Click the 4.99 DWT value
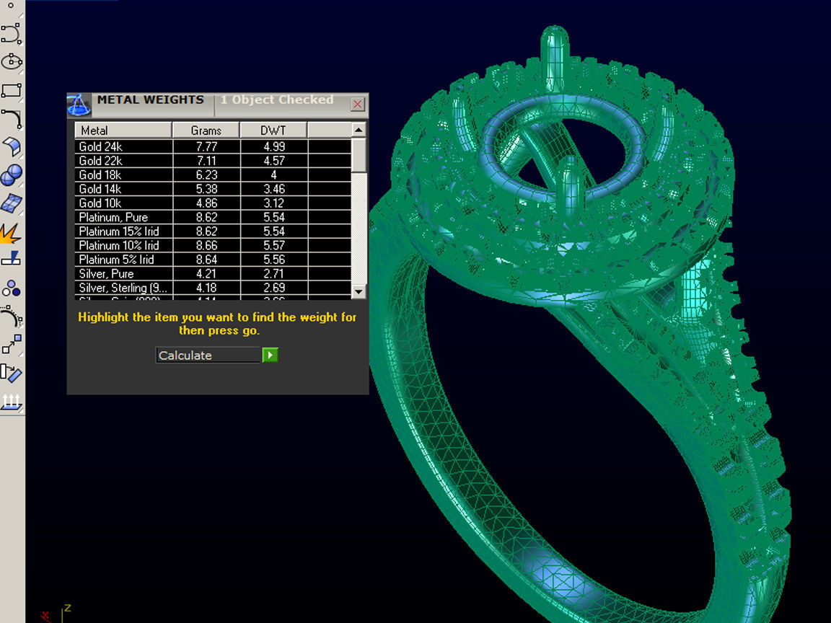The image size is (831, 623). click(x=274, y=146)
